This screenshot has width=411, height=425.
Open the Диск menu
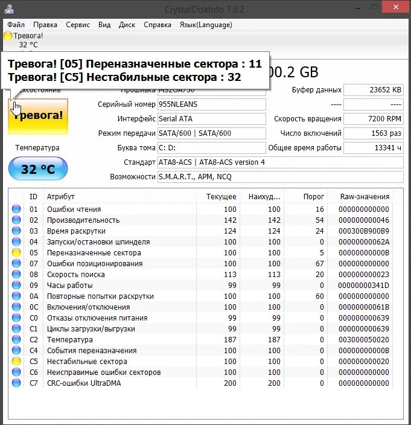(x=127, y=25)
